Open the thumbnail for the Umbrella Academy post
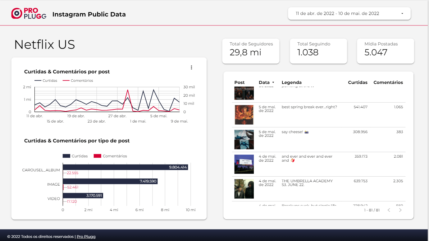This screenshot has width=429, height=241. tap(244, 189)
